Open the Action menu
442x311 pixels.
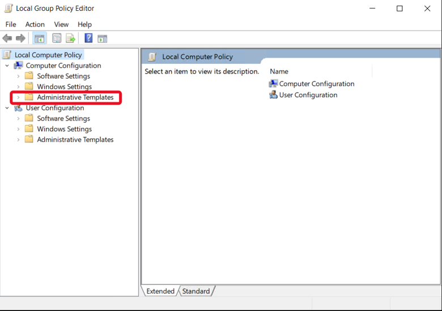click(x=35, y=24)
